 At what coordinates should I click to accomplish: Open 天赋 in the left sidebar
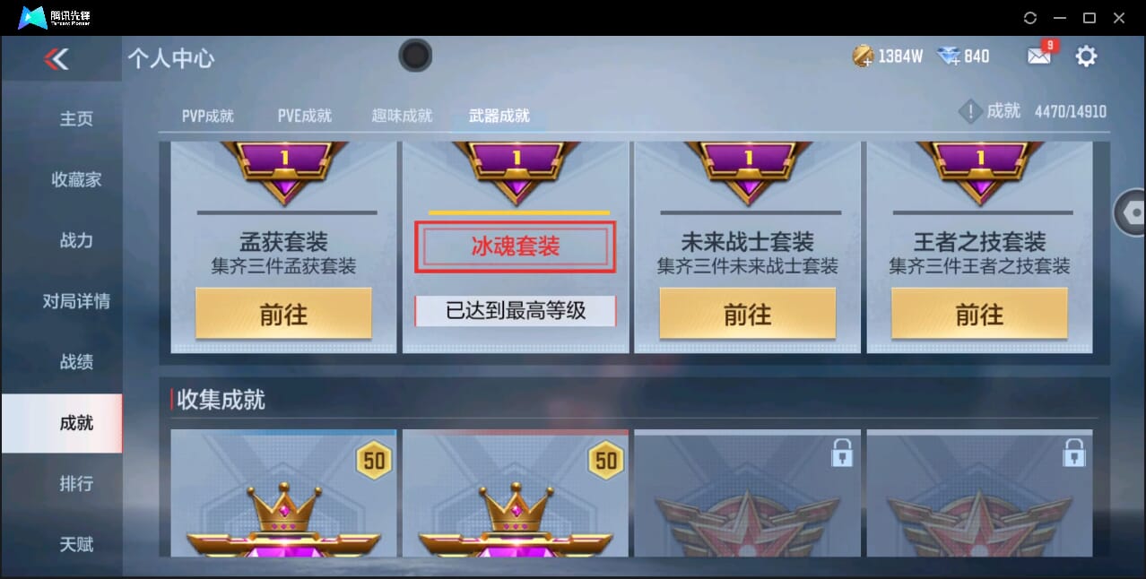click(76, 544)
